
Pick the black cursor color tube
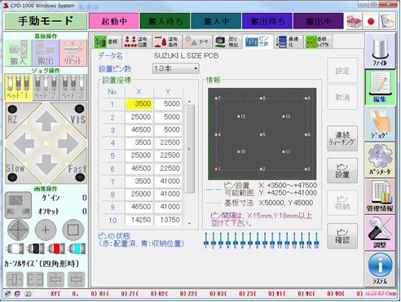pos(35,248)
